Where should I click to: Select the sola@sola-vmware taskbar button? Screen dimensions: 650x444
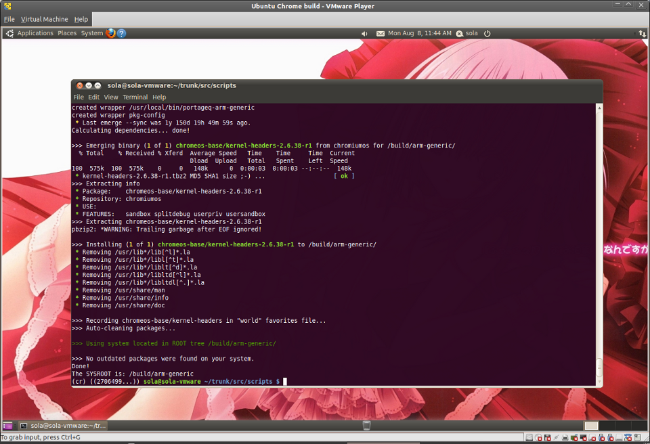coord(64,426)
